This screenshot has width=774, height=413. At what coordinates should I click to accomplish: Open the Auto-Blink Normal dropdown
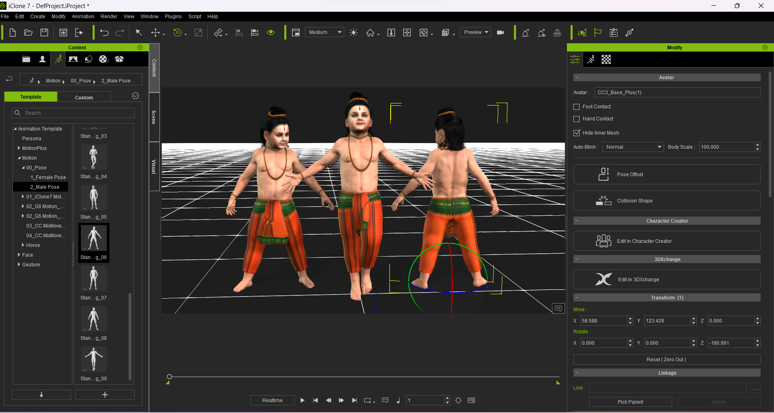(633, 147)
